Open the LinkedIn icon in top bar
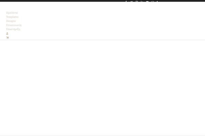Viewport: 205px width, 136px height. pyautogui.click(x=141, y=1)
